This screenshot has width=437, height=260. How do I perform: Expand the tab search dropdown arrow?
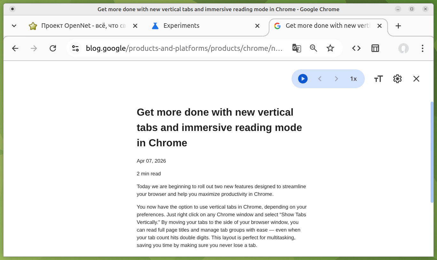[14, 26]
